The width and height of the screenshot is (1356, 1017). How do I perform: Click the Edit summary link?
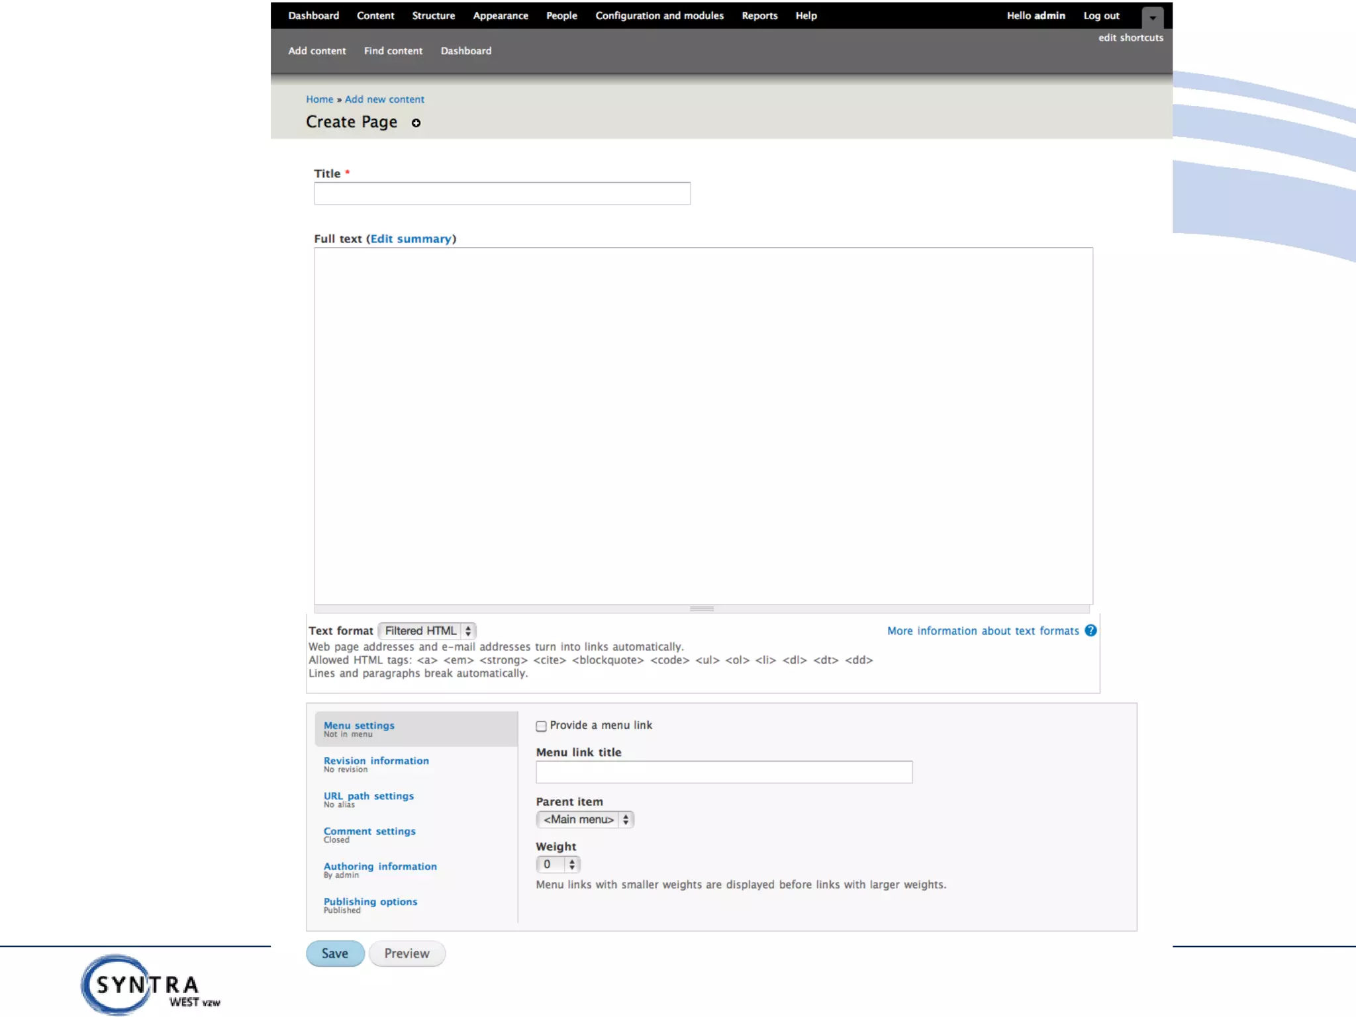coord(411,239)
